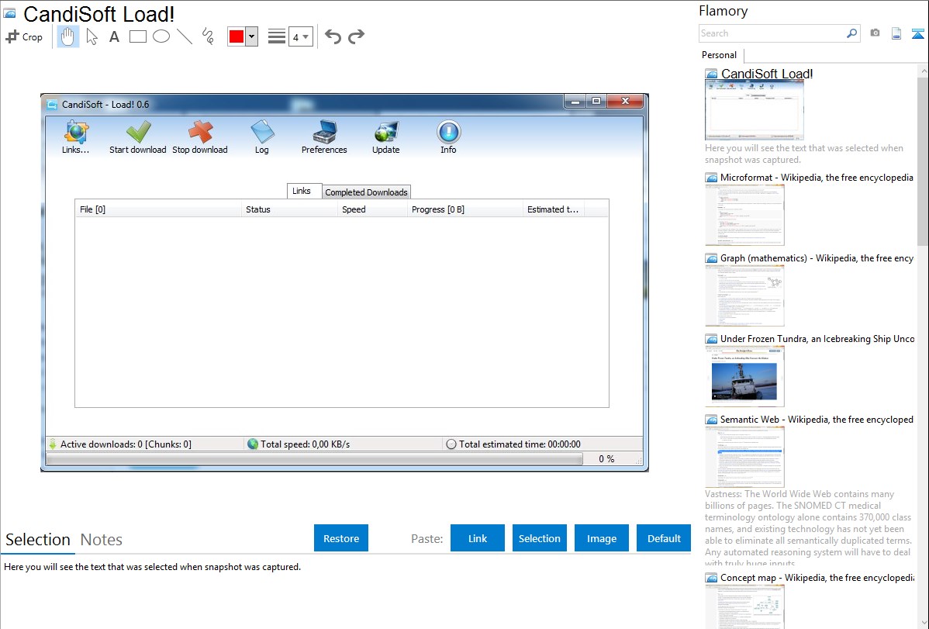Open the line width 4 dropdown

(301, 36)
